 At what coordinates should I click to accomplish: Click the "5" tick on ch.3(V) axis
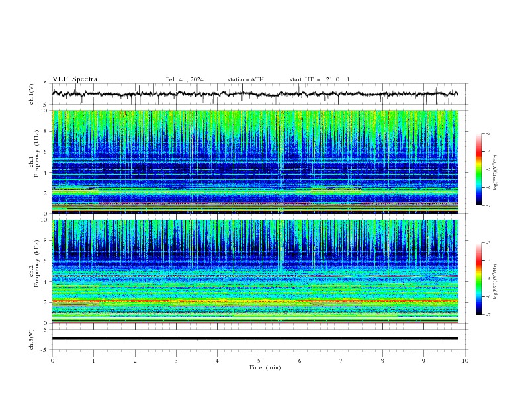(x=46, y=330)
